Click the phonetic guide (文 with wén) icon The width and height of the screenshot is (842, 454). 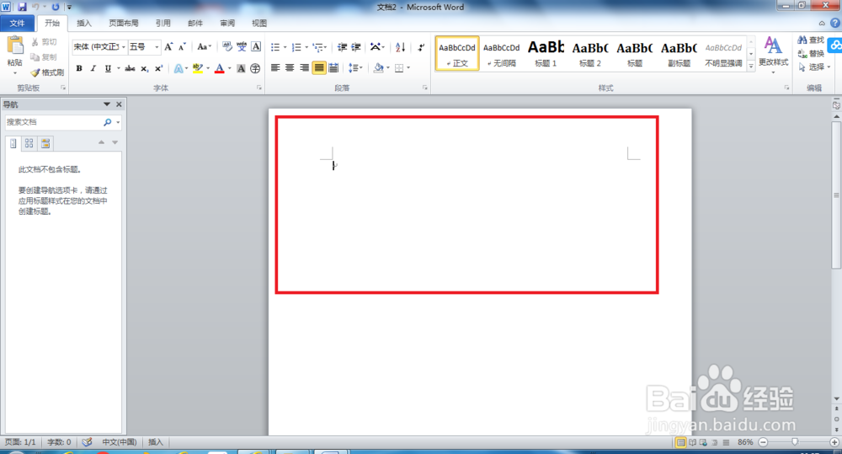242,46
